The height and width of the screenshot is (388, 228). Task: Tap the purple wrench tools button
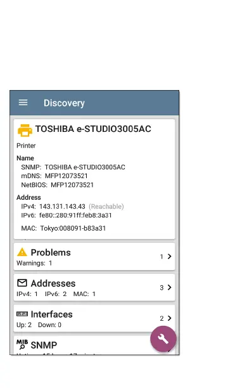(x=163, y=339)
